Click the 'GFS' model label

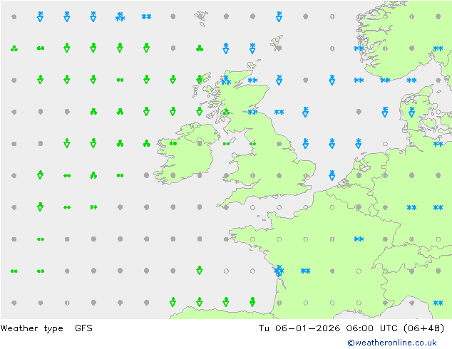pos(83,328)
